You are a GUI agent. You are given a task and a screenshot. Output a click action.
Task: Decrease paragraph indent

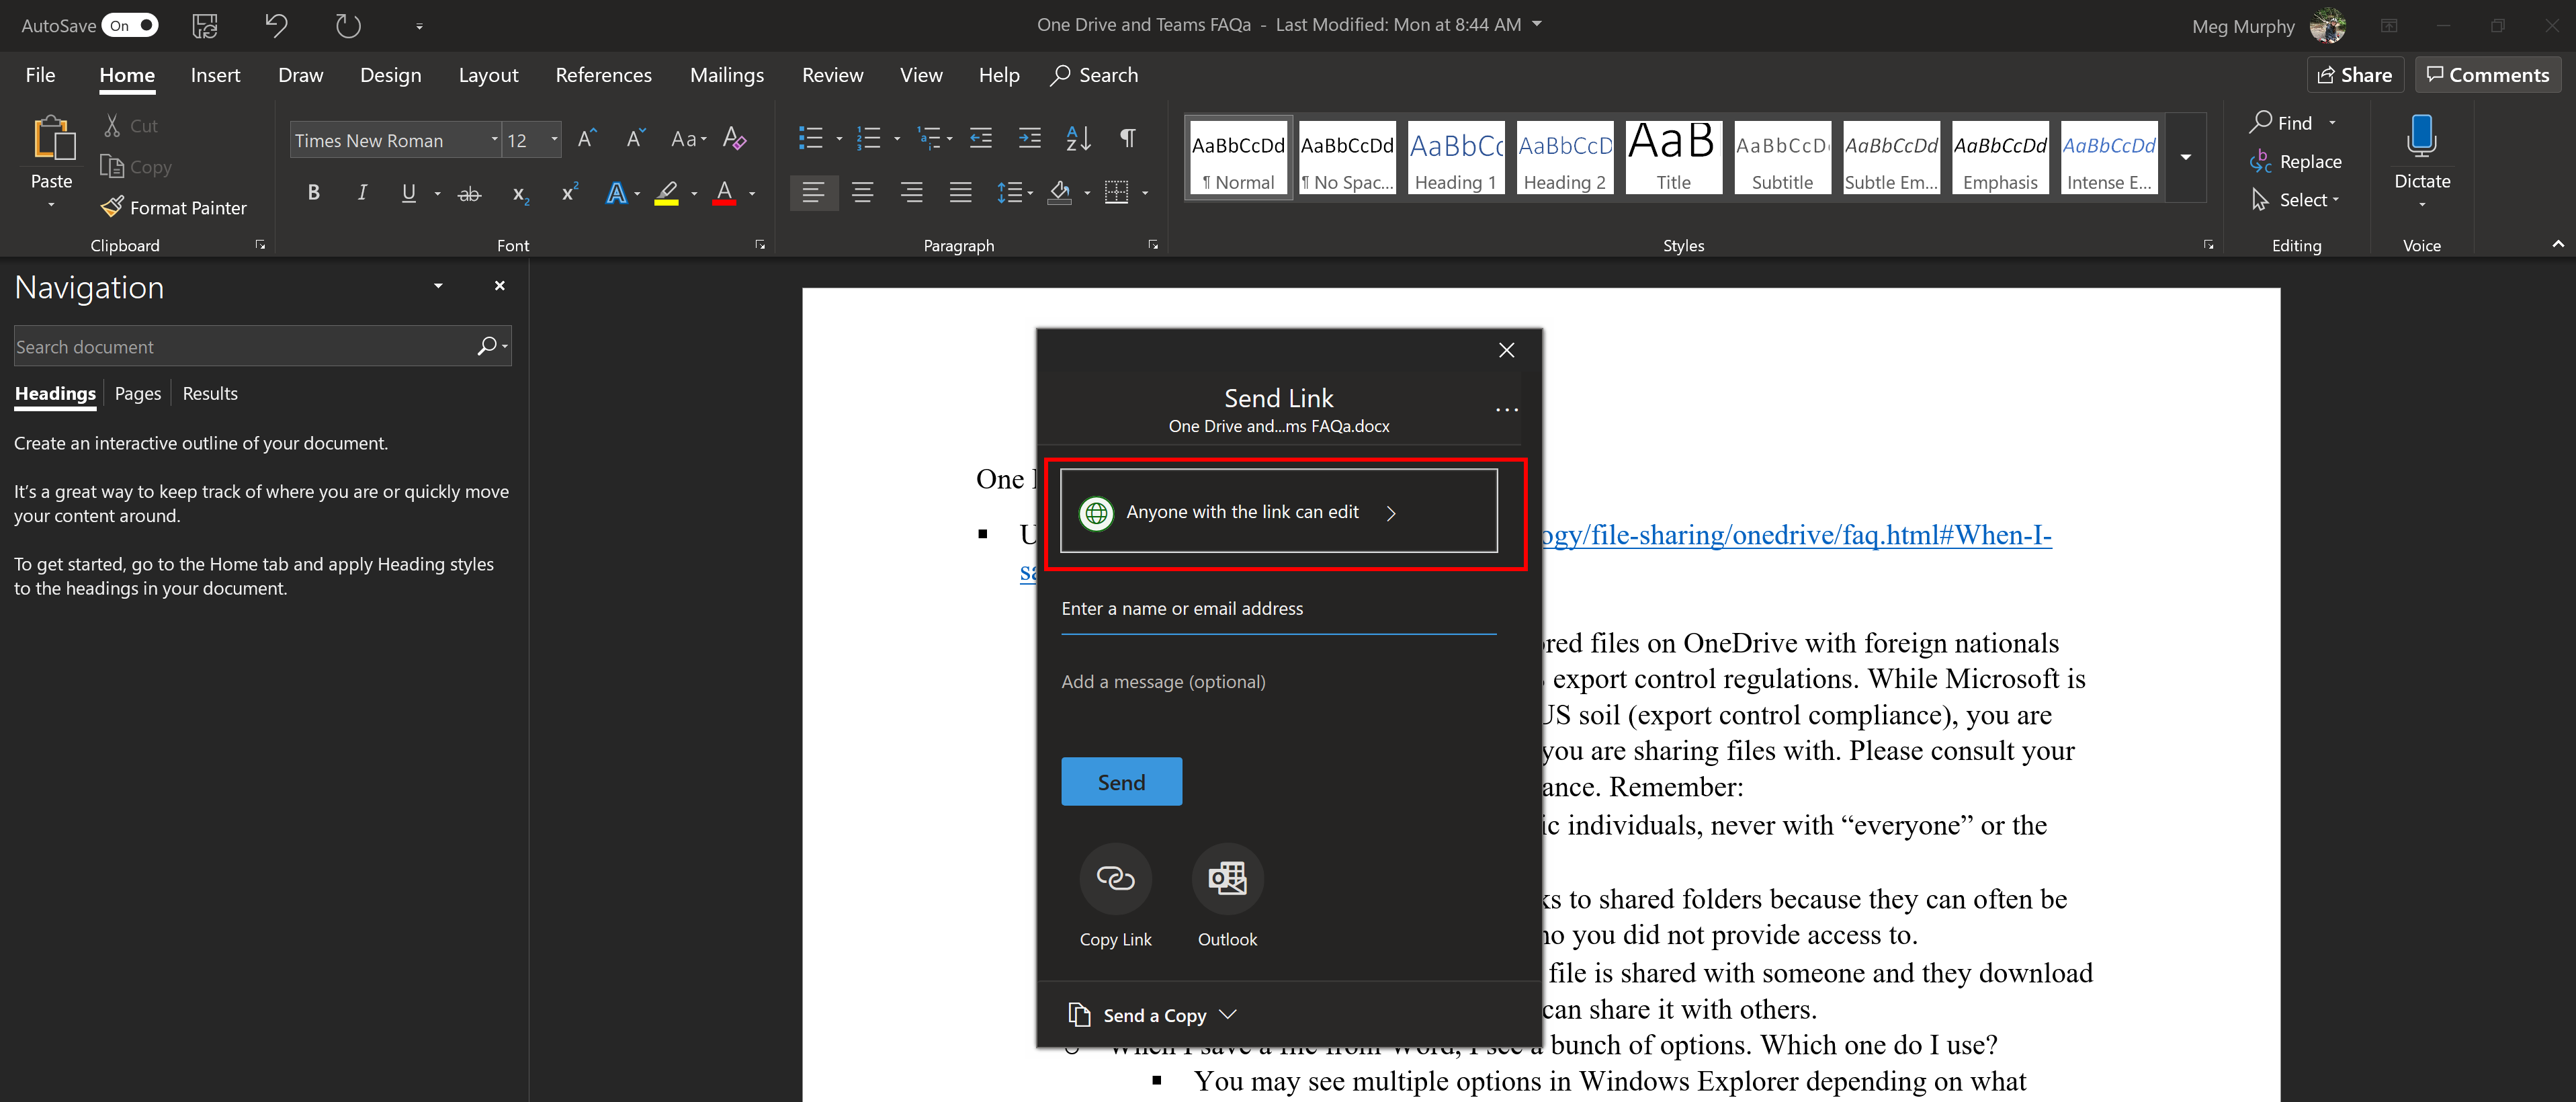pos(981,139)
